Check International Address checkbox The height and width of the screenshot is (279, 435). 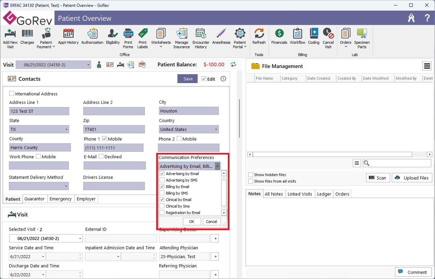pos(12,93)
